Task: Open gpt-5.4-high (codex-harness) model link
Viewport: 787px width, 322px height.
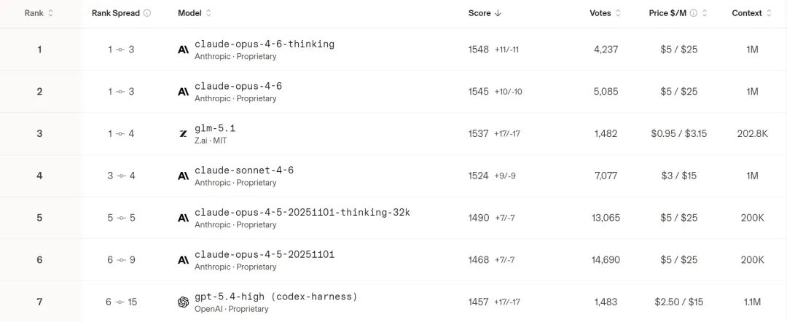Action: tap(275, 297)
